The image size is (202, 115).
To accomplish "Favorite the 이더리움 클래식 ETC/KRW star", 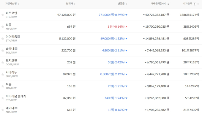I will coord(3,98).
